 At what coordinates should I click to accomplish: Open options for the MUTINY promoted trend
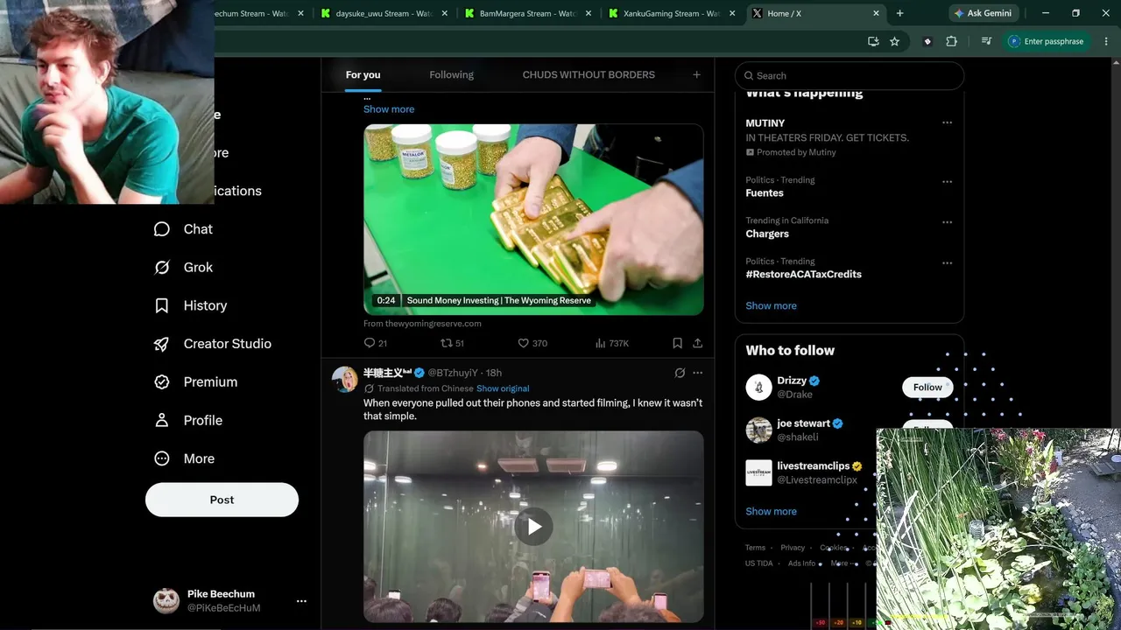click(x=947, y=123)
